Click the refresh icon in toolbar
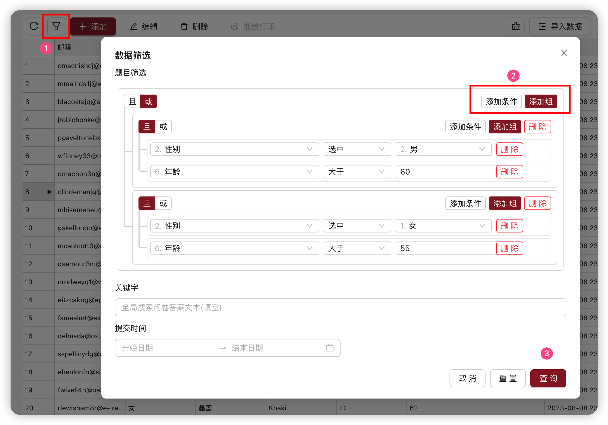 (34, 26)
